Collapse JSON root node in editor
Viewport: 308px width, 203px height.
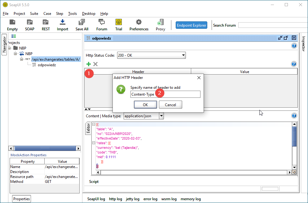point(94,124)
